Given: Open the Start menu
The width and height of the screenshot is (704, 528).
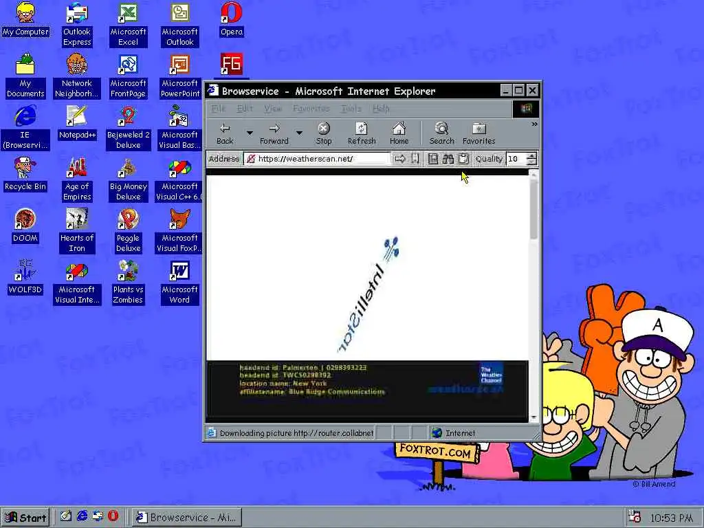Looking at the screenshot, I should pyautogui.click(x=26, y=518).
